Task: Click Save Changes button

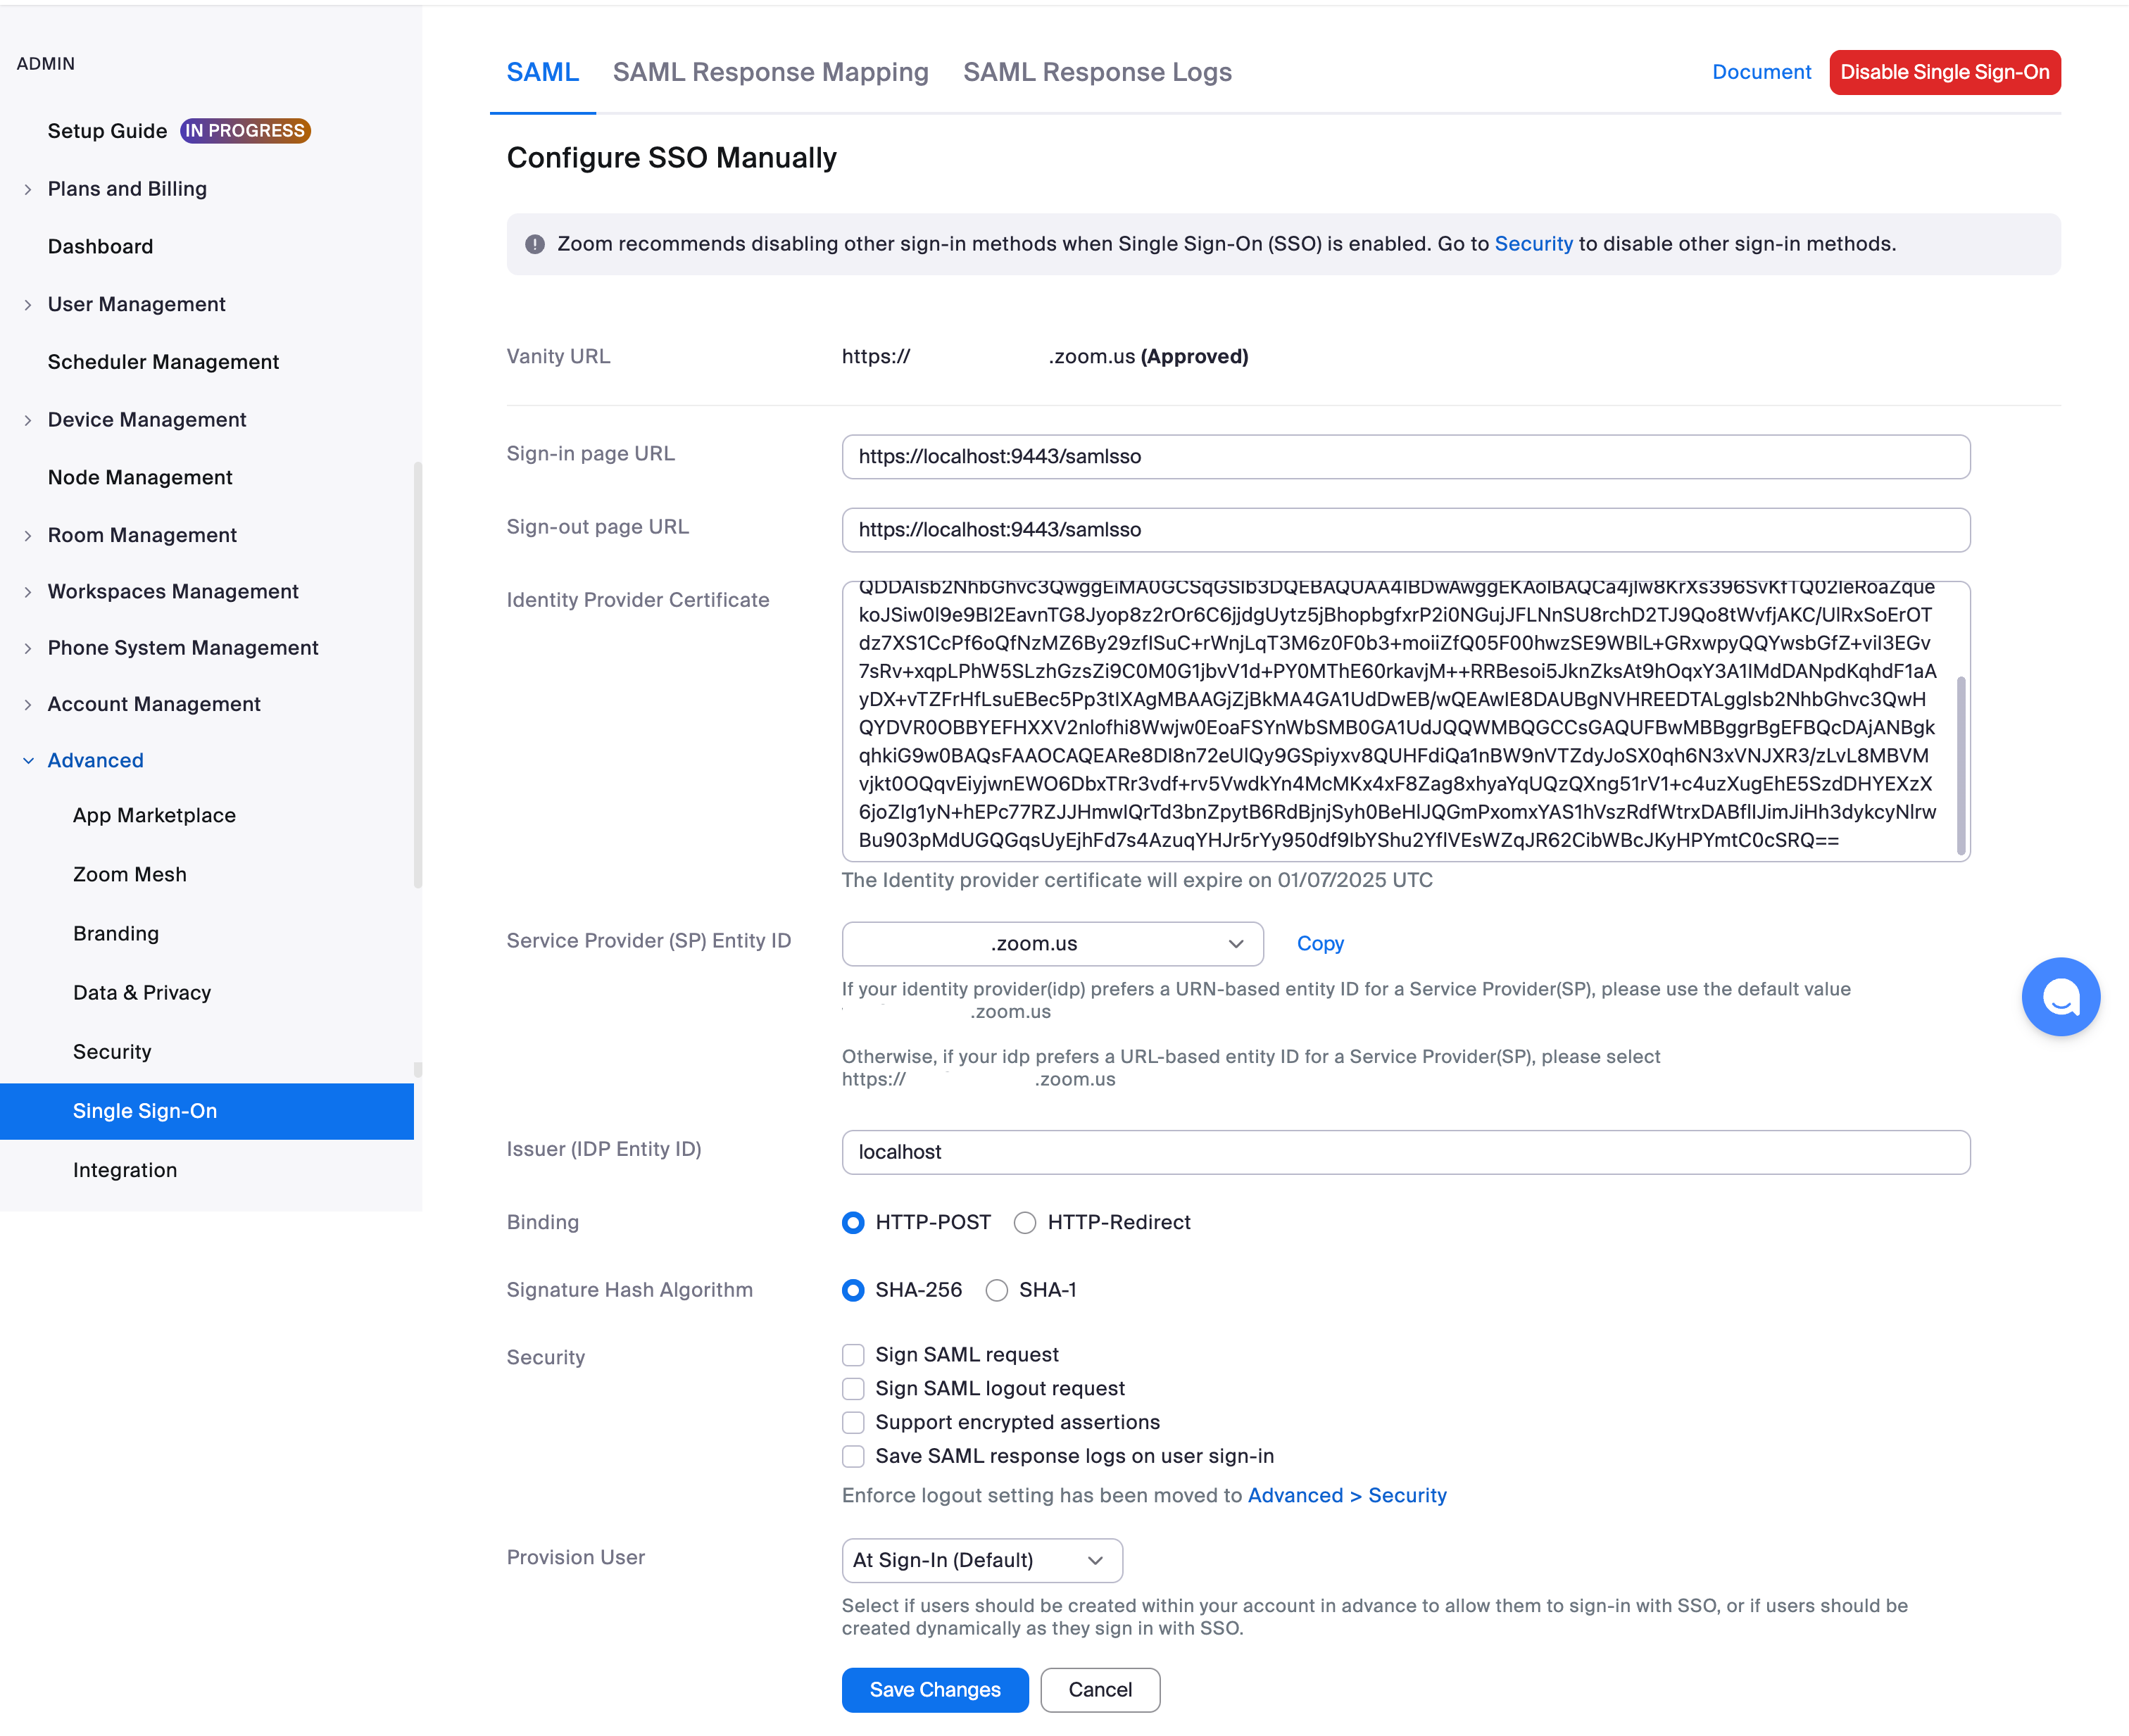Action: tap(935, 1690)
